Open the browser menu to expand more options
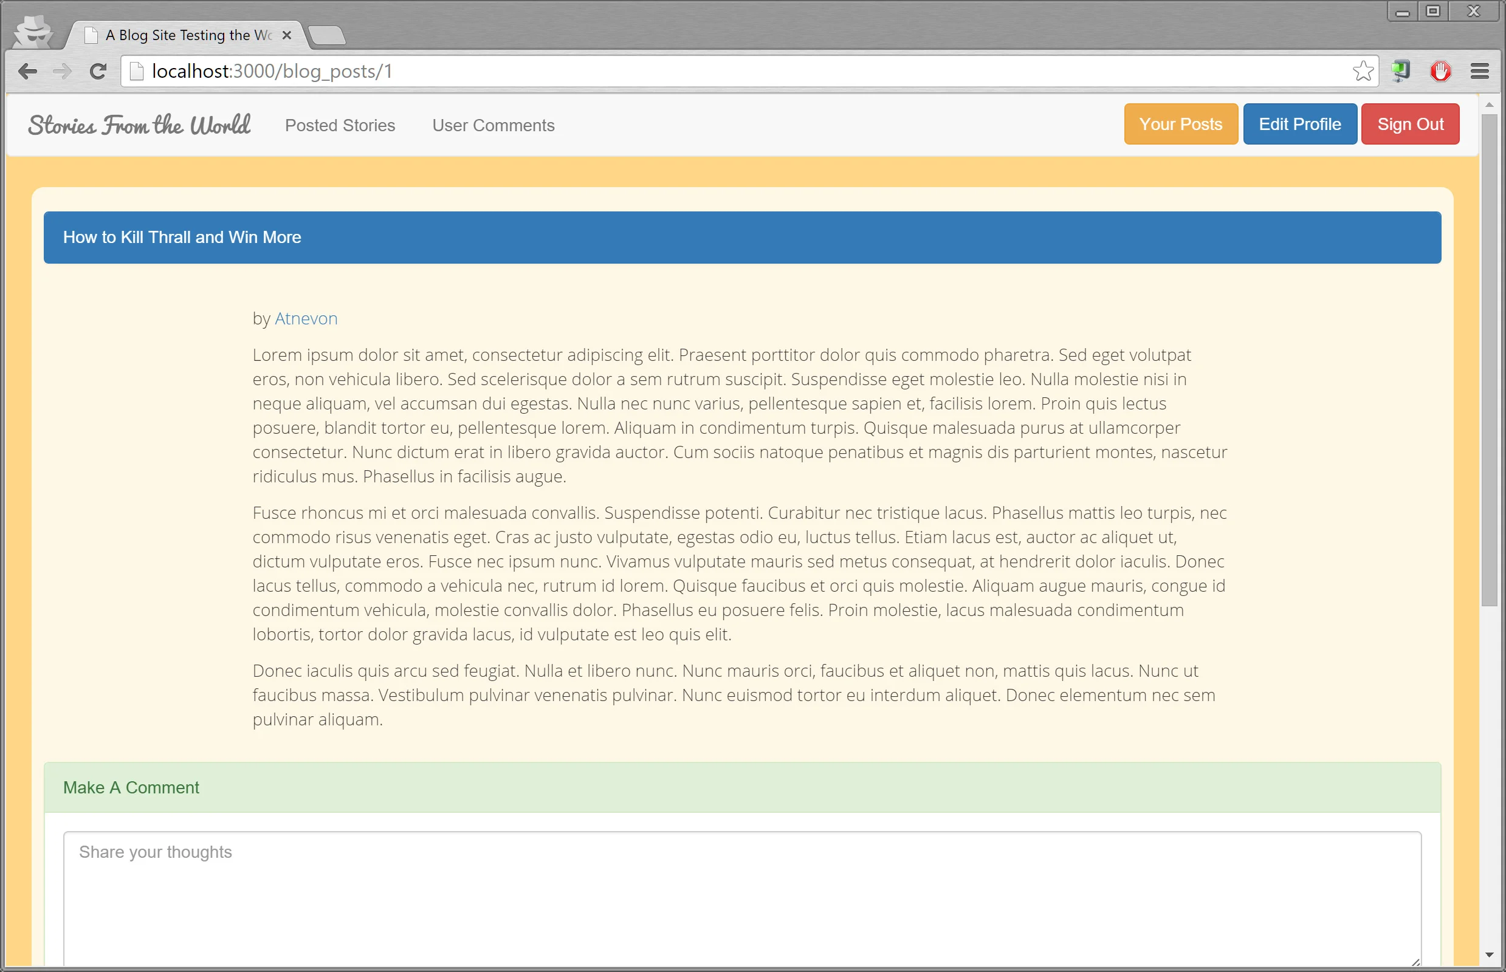1506x972 pixels. click(1480, 70)
